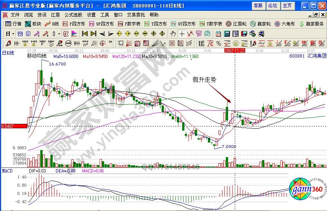Click the 客服 customer service button

258,6
